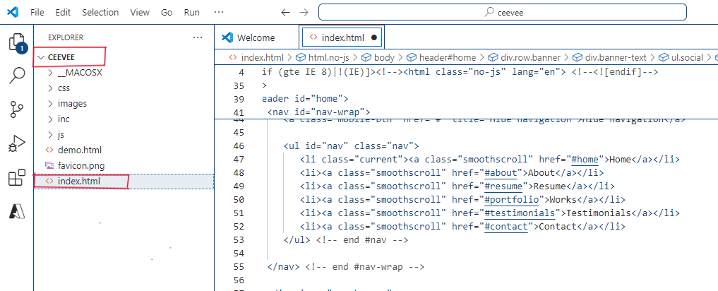718x291 pixels.
Task: Open the Go menu
Action: (167, 13)
